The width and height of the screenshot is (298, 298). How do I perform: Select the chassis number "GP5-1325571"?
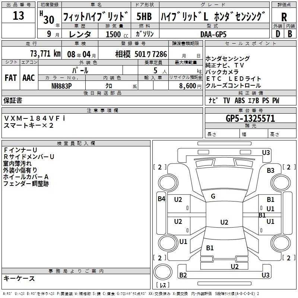[250, 118]
